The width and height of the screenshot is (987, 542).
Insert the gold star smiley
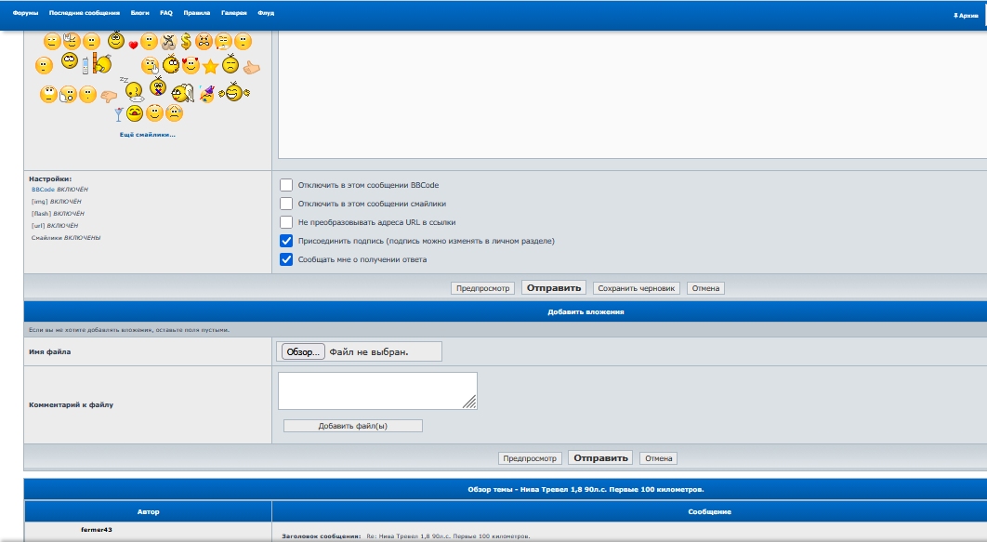[x=210, y=66]
